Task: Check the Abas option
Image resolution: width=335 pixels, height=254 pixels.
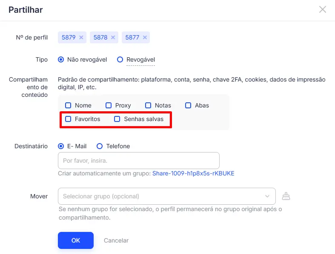Action: tap(188, 105)
